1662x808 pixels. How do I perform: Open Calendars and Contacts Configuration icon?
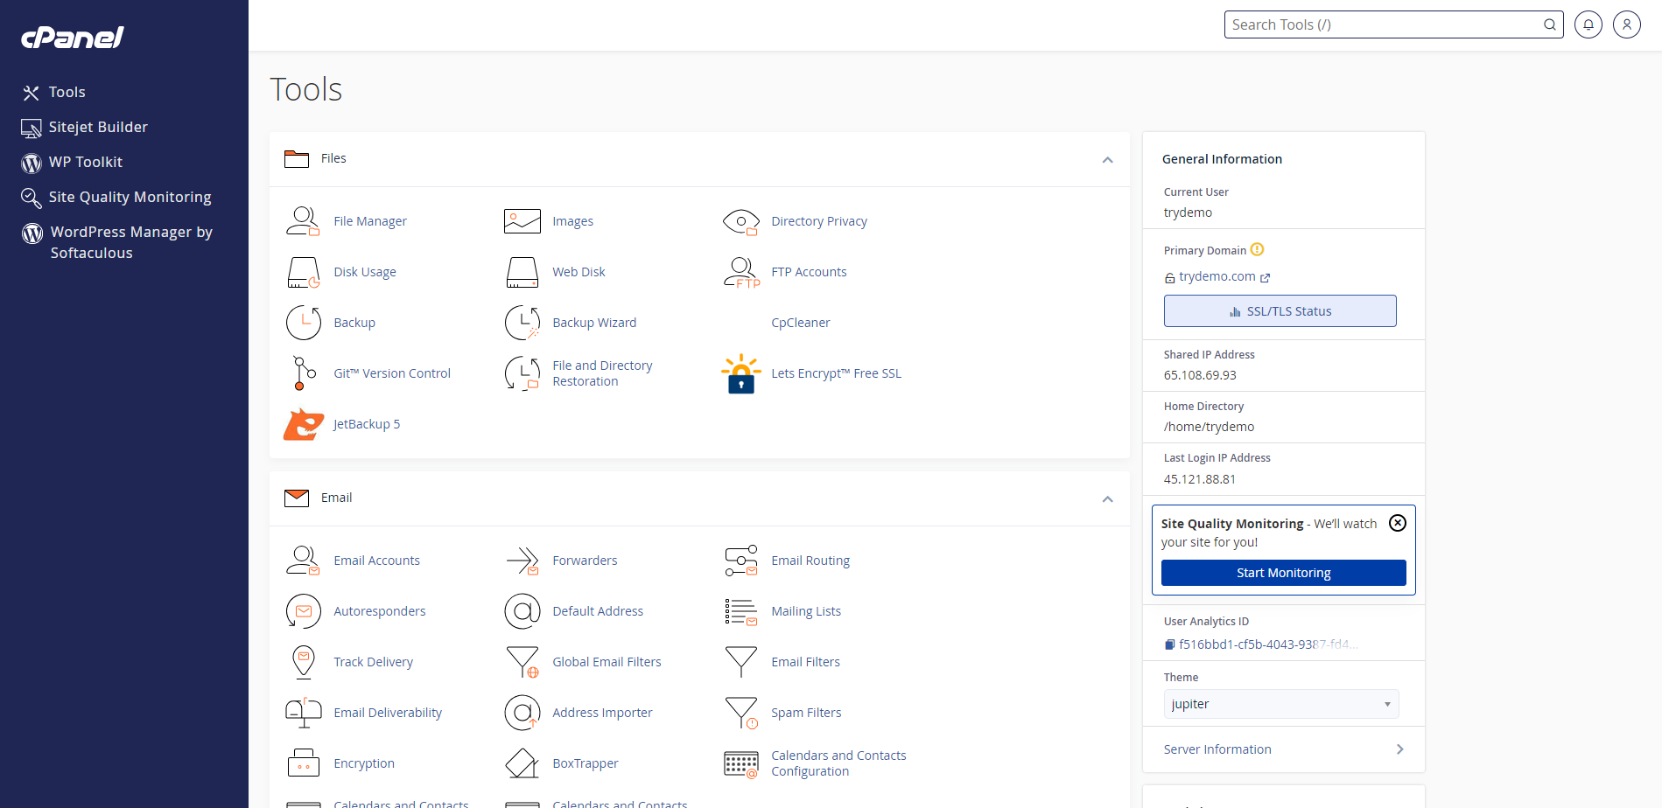[740, 763]
